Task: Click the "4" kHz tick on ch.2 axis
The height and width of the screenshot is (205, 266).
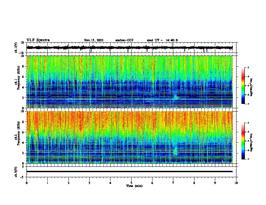Action: (23, 143)
